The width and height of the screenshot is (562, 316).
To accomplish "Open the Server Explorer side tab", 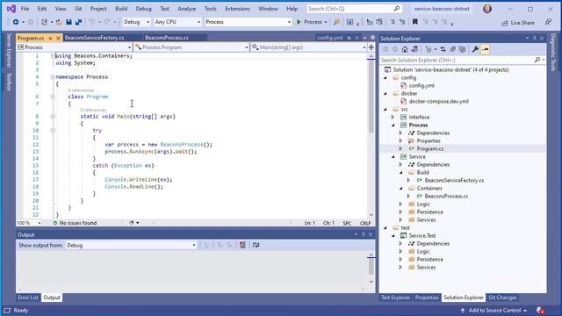I will (x=9, y=51).
